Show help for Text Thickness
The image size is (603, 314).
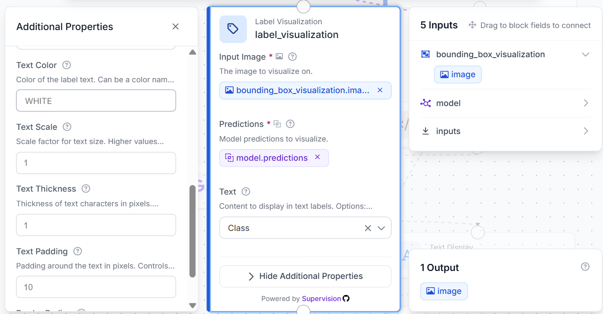(x=86, y=189)
